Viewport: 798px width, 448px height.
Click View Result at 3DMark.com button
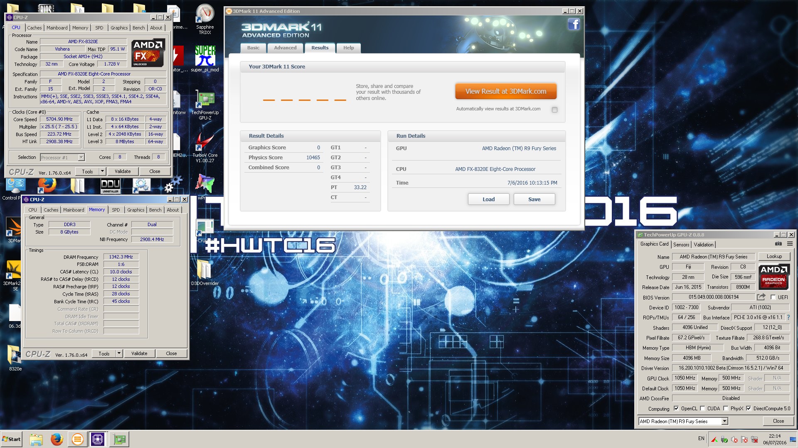506,91
